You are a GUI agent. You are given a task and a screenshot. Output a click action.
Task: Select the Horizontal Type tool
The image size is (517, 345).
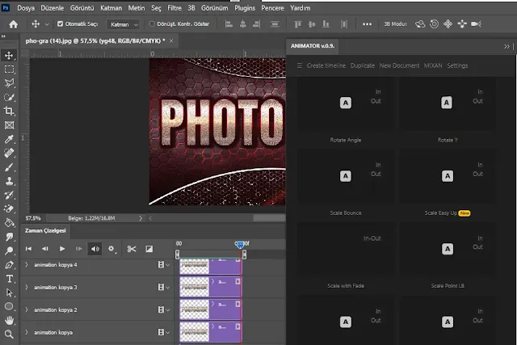pos(10,278)
